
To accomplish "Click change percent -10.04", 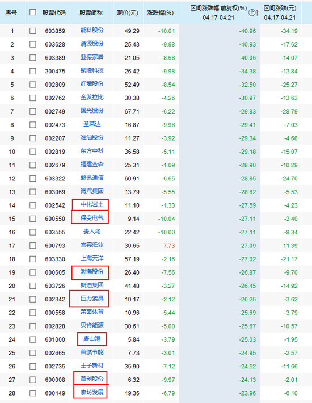I will (x=166, y=219).
